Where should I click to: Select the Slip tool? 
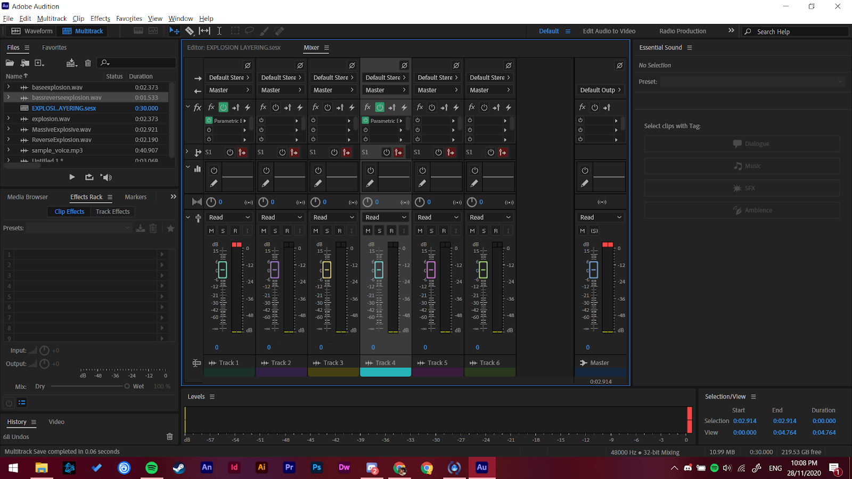pos(204,31)
